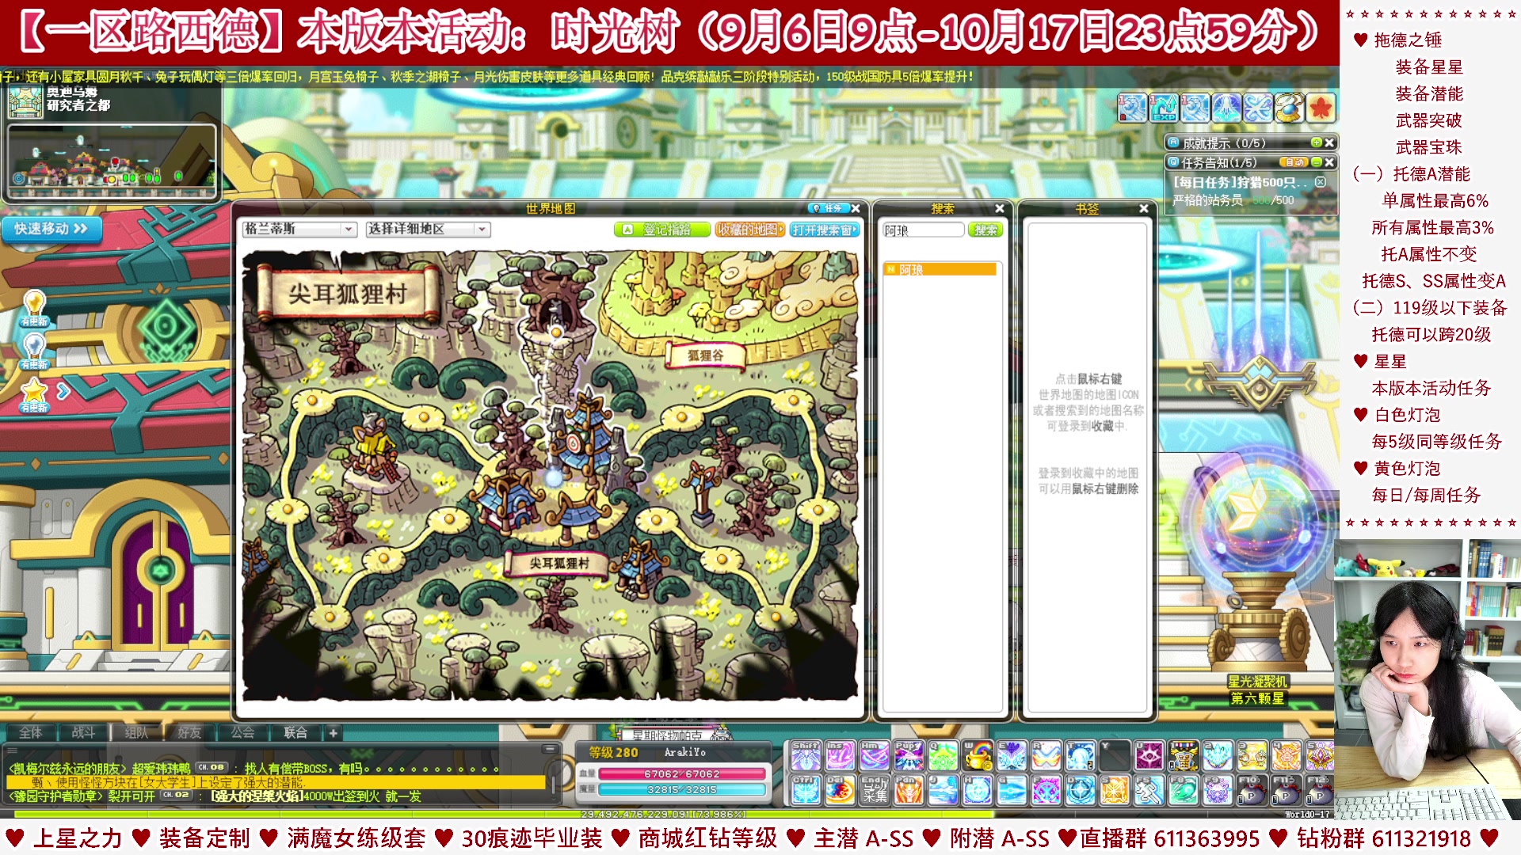Switch to the 组队 chat tab
Screen dimensions: 1521x855
[136, 732]
